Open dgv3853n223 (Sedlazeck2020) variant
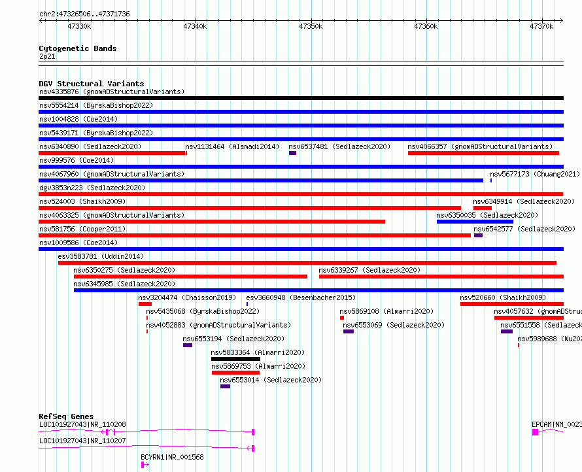The width and height of the screenshot is (582, 472). tap(301, 194)
